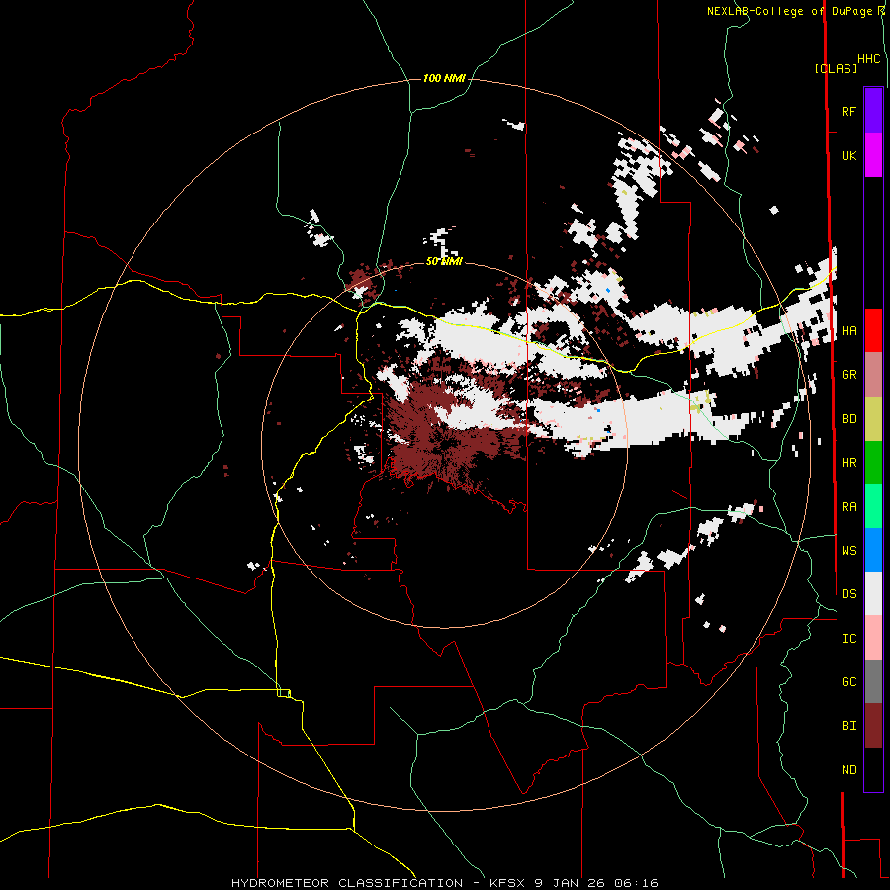Click the GC legend label
This screenshot has height=890, width=890.
coord(848,682)
